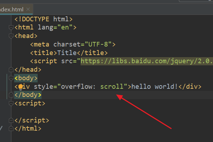Viewport: 213px width, 142px height.
Task: Click the "Title" text inside title tag
Action: (x=67, y=53)
